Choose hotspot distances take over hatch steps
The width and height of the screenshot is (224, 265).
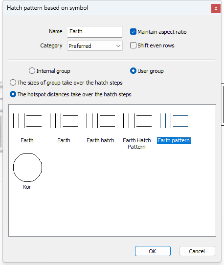(x=13, y=94)
